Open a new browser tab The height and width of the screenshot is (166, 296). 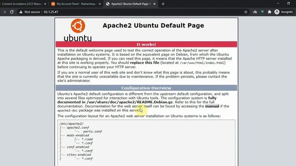(163, 4)
